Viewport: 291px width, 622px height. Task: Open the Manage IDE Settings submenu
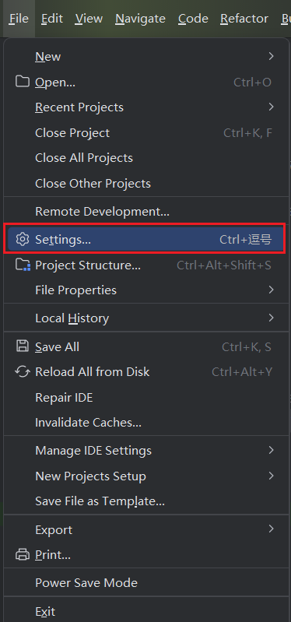coord(146,451)
